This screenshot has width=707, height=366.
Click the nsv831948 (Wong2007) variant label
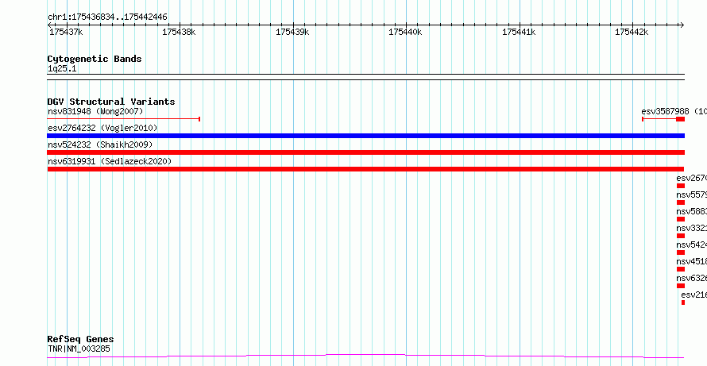pyautogui.click(x=95, y=111)
